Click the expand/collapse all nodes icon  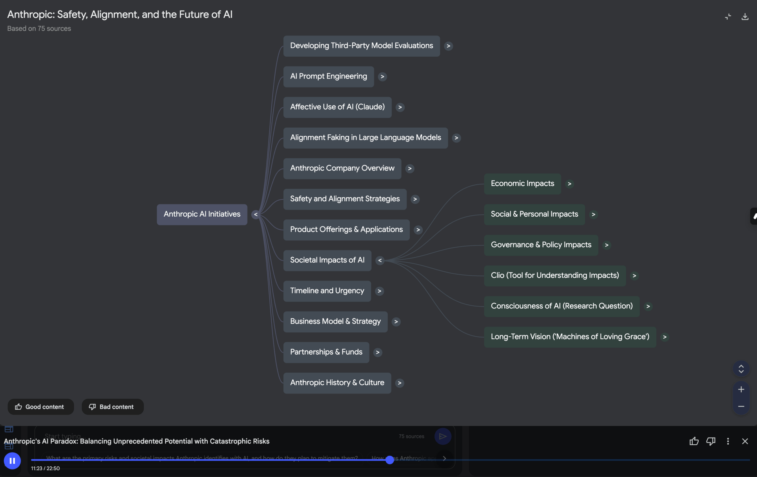tap(741, 369)
